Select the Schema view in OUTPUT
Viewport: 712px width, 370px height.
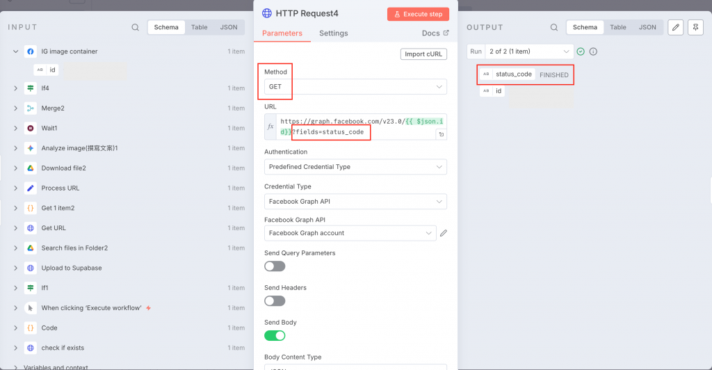tap(585, 27)
